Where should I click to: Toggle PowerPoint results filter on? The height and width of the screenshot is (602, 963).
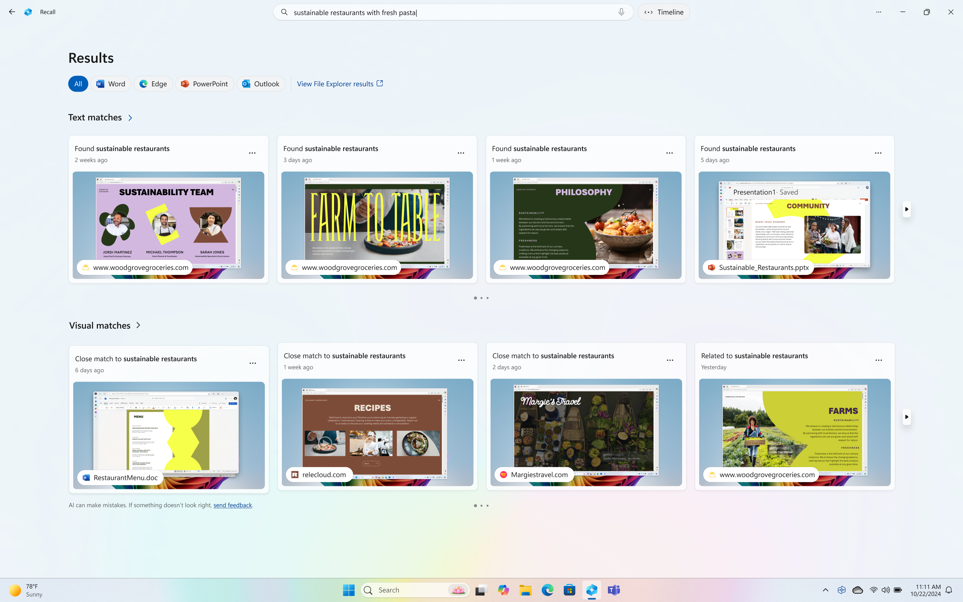(x=205, y=83)
